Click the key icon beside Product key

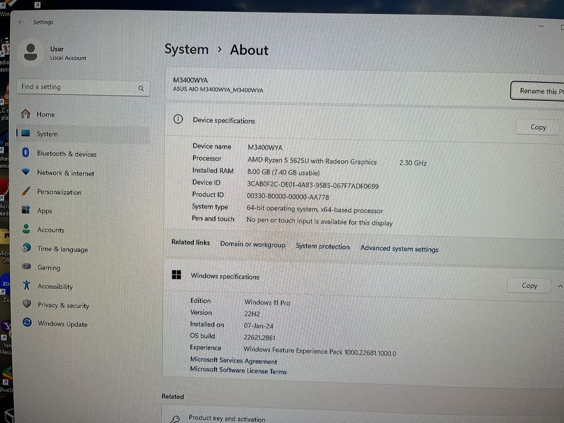[x=175, y=419]
